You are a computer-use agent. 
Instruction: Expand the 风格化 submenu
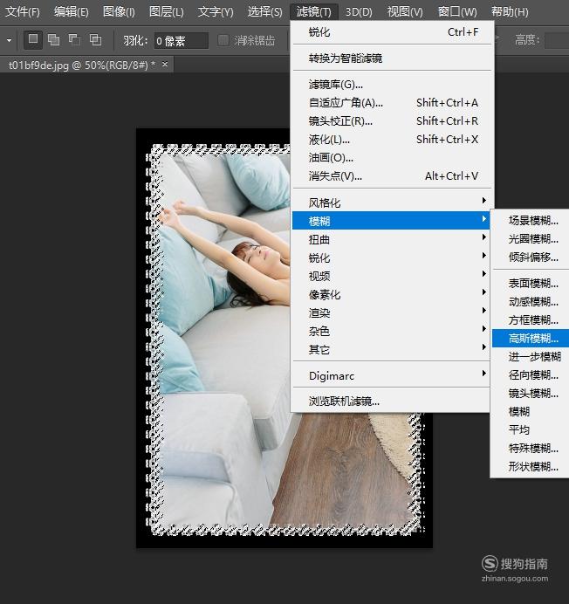pos(391,202)
